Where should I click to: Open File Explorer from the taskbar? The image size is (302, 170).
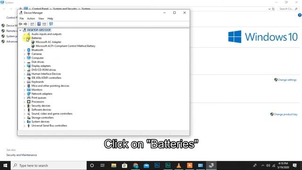point(114,165)
